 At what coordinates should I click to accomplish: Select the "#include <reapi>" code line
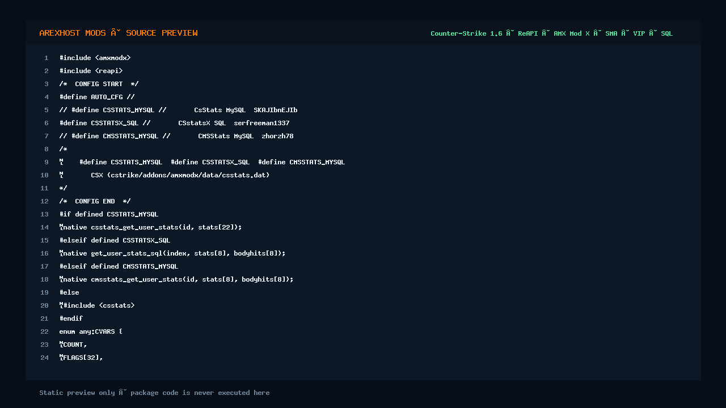coord(91,71)
